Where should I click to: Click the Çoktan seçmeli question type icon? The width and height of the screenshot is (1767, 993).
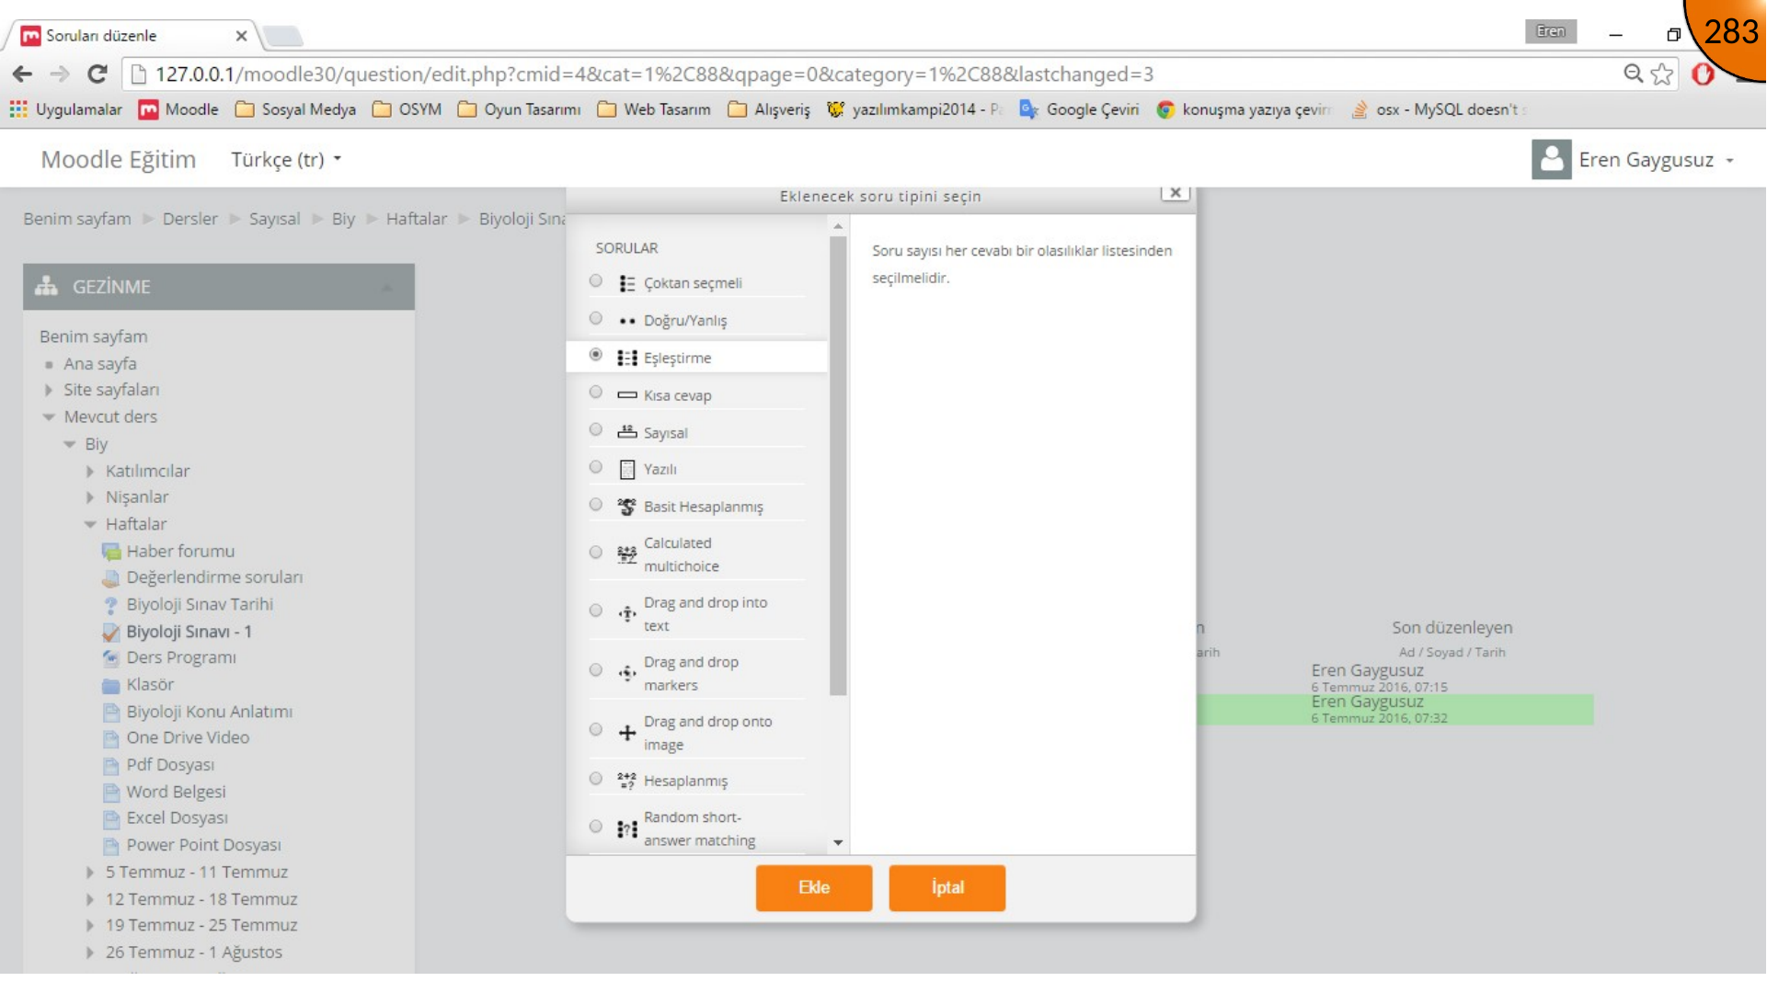tap(626, 283)
